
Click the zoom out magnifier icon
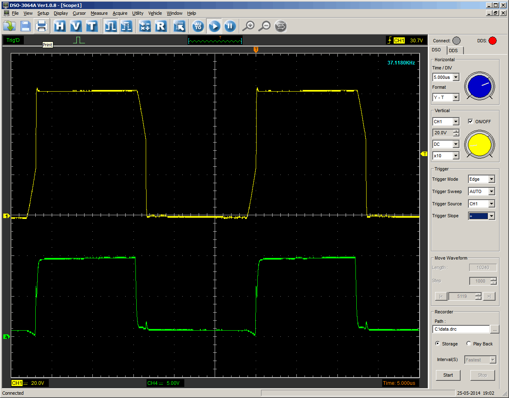[x=265, y=26]
